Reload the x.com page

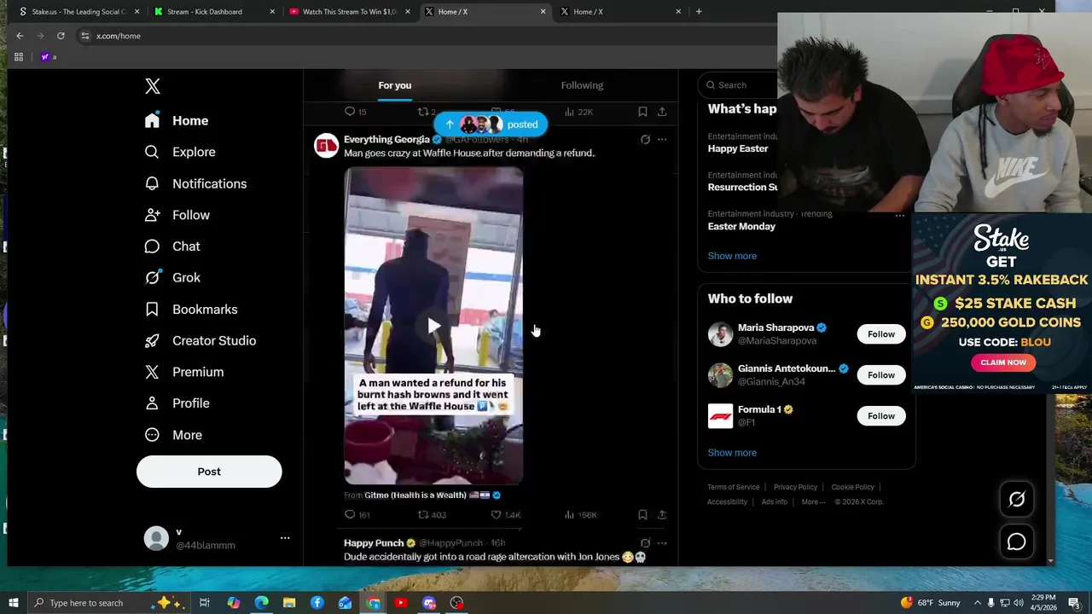pyautogui.click(x=61, y=36)
